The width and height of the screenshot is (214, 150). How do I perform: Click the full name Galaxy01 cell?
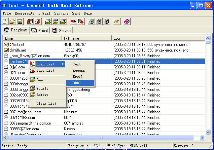pos(87,56)
